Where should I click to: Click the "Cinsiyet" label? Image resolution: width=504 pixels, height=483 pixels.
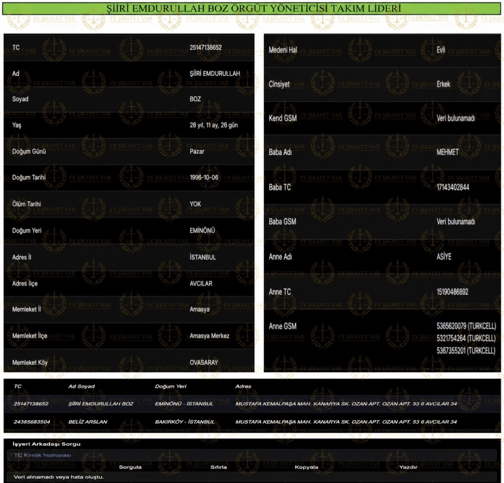(x=279, y=84)
